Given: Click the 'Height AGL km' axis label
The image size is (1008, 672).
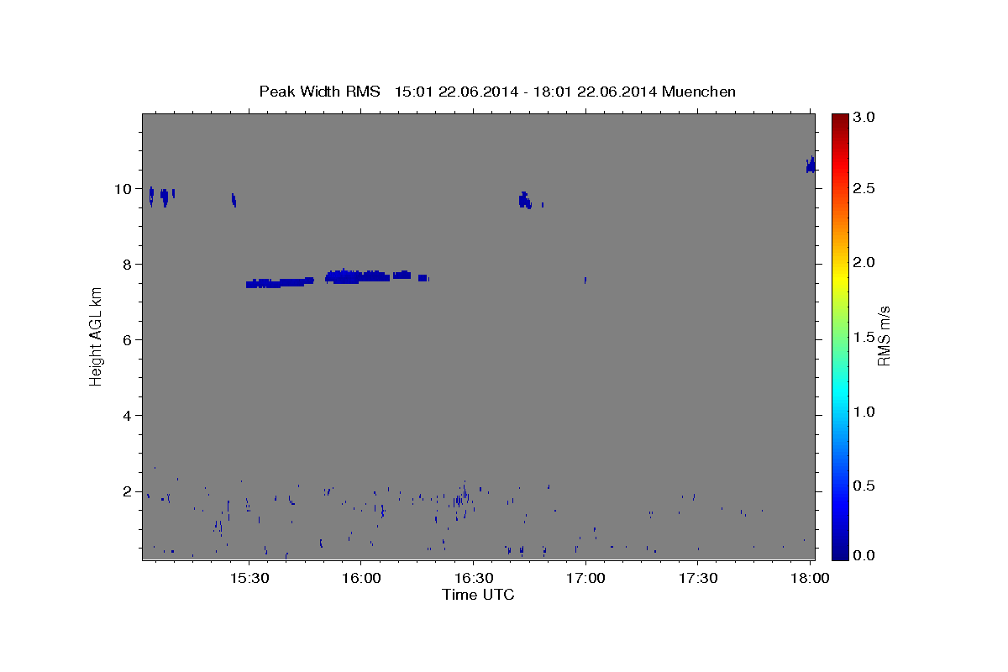Looking at the screenshot, I should coord(96,335).
